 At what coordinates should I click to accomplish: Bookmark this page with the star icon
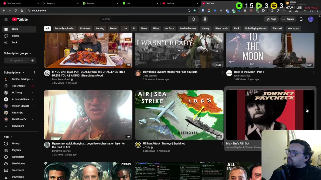(194, 10)
